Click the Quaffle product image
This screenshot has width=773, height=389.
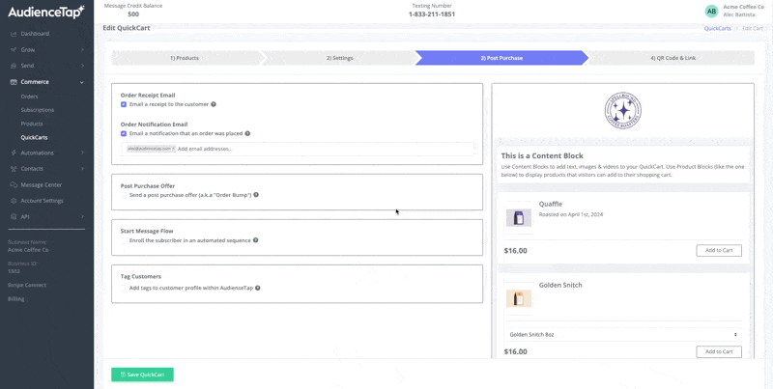pyautogui.click(x=519, y=217)
